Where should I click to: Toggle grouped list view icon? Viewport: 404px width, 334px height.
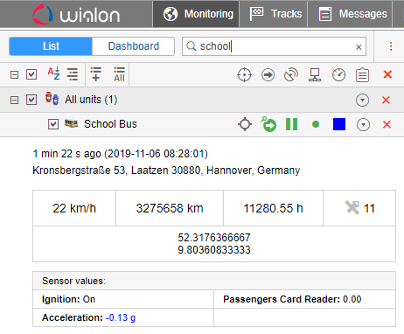point(73,74)
